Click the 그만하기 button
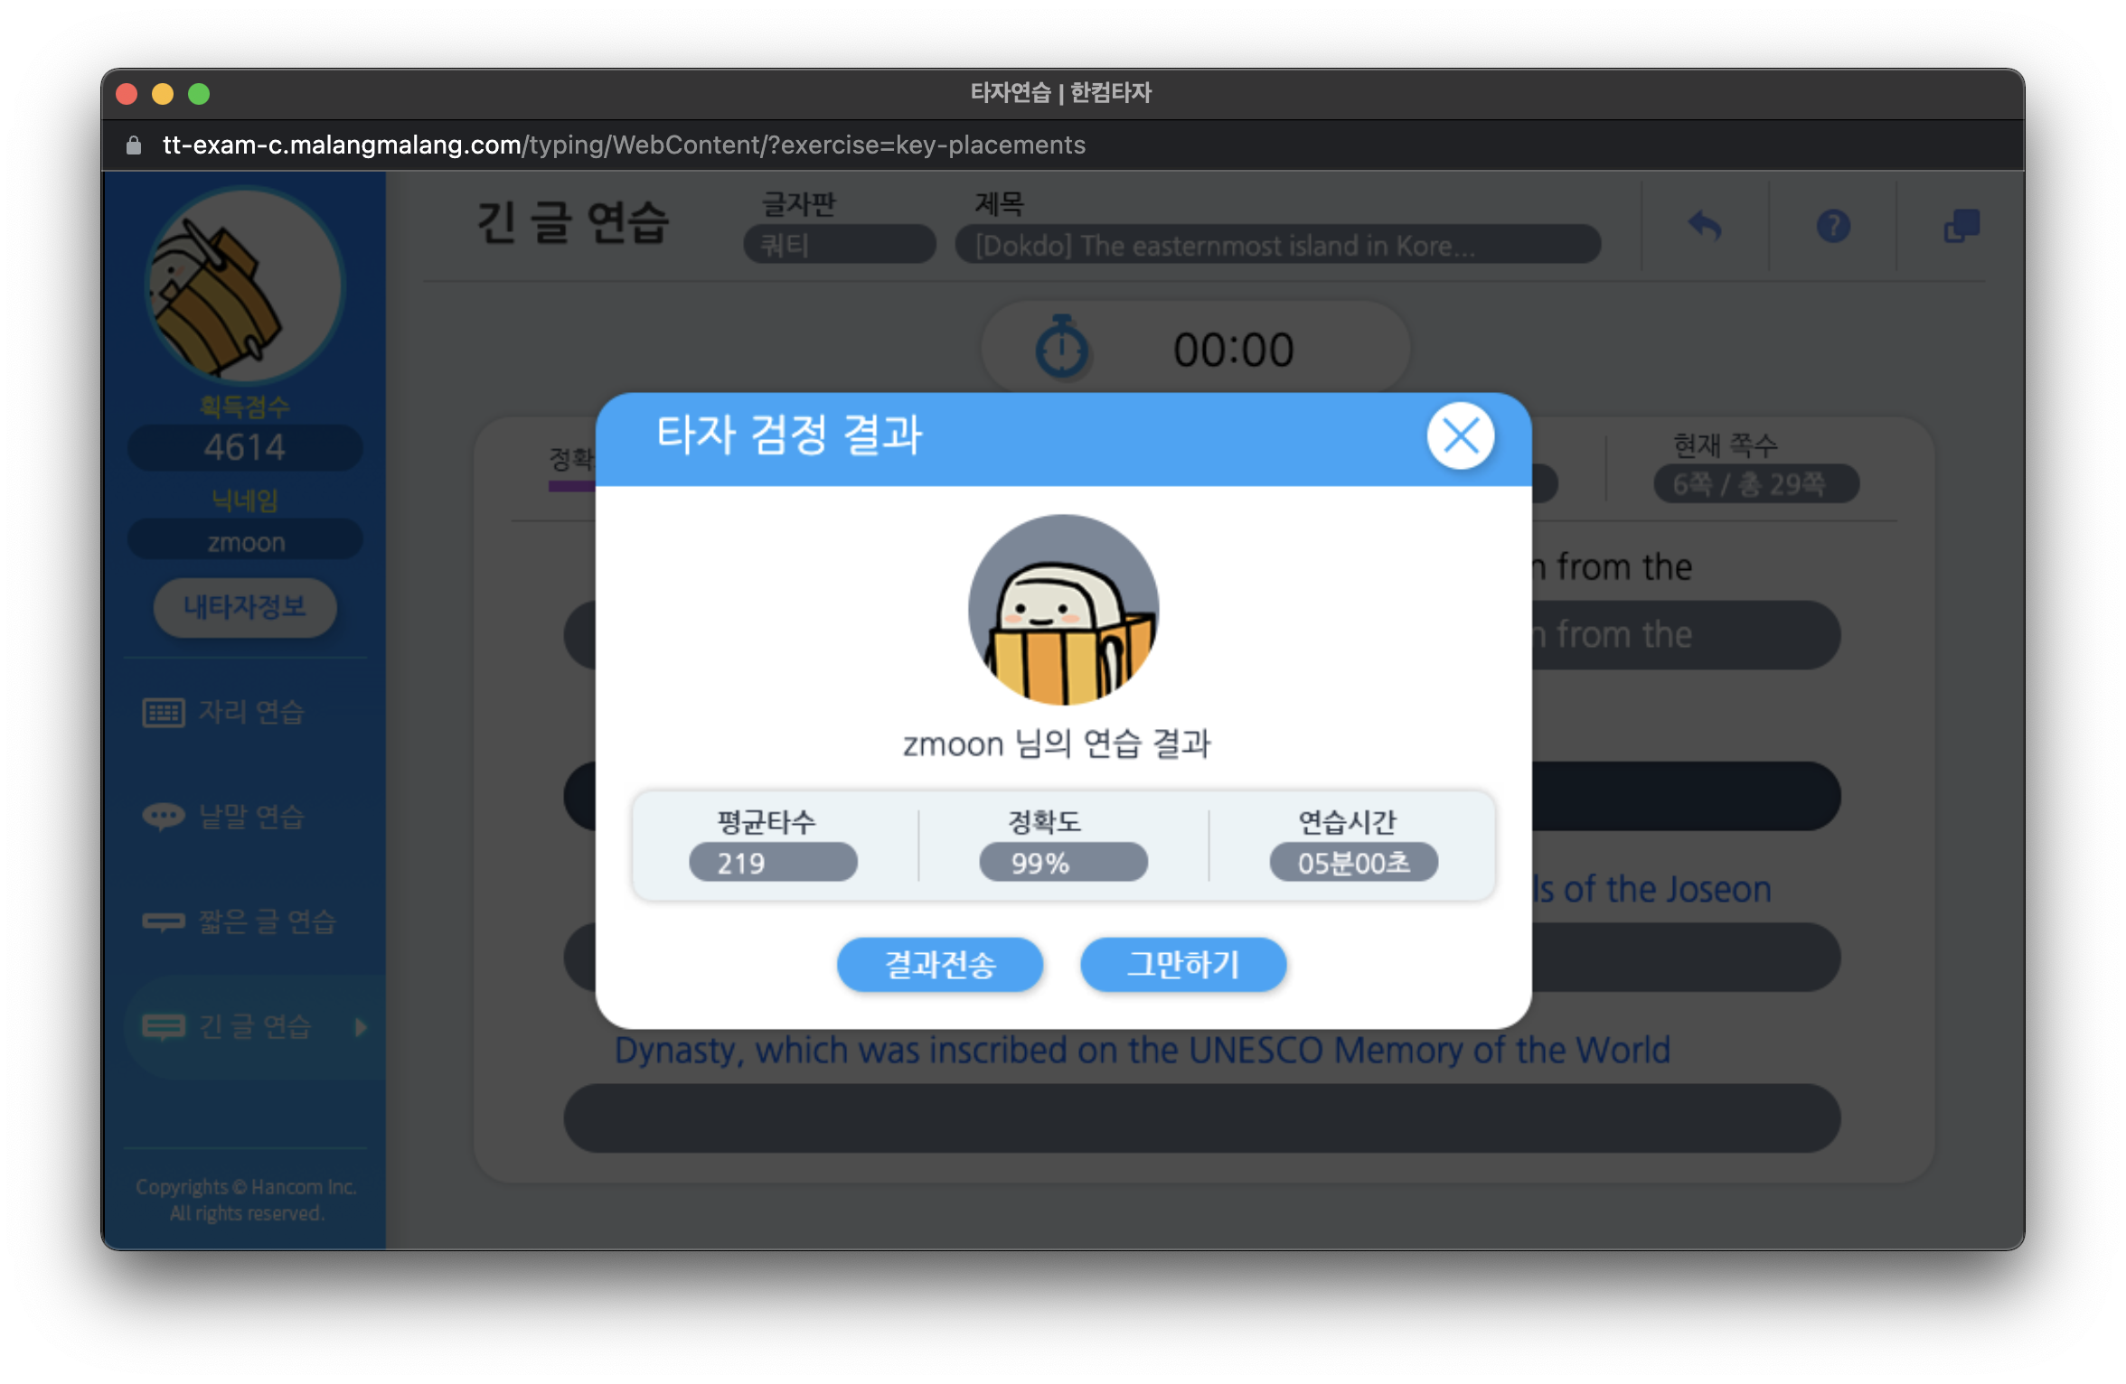2126x1384 pixels. (x=1182, y=964)
